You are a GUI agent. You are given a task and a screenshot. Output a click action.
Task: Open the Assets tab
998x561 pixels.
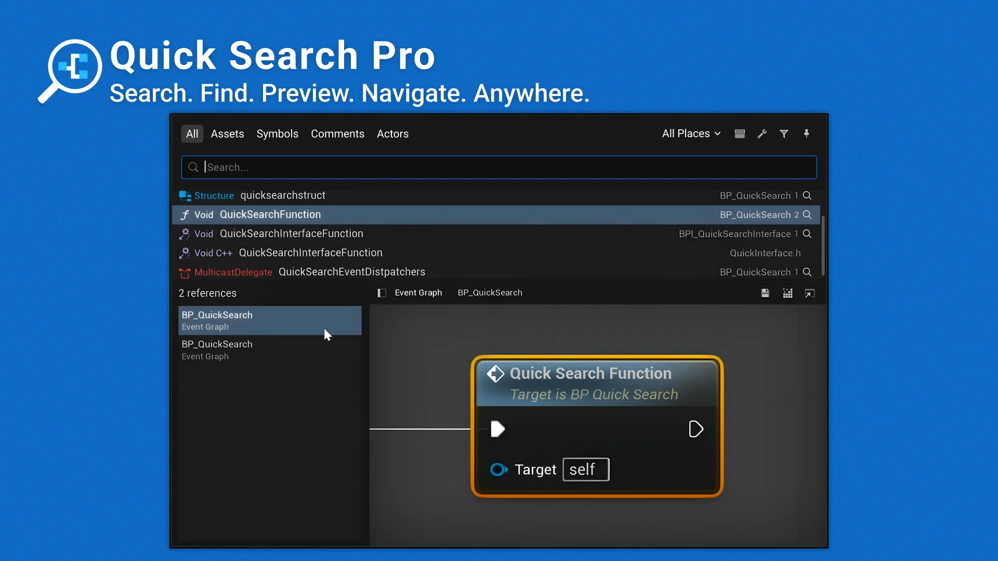coord(227,133)
